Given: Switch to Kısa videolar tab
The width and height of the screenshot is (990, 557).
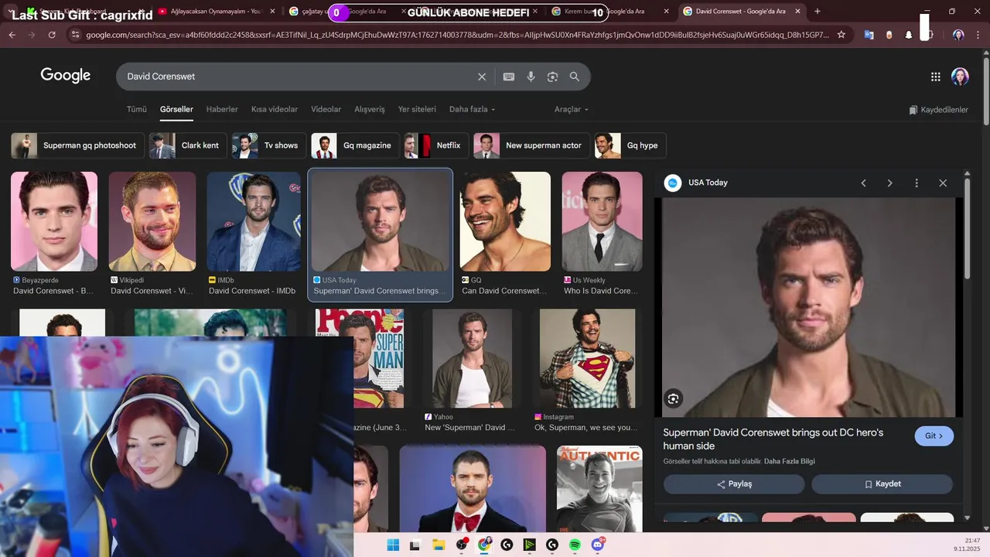Looking at the screenshot, I should (275, 109).
